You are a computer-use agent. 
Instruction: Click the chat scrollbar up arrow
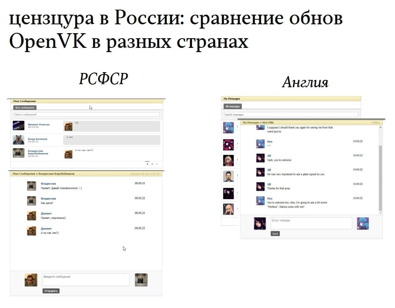[x=380, y=127]
